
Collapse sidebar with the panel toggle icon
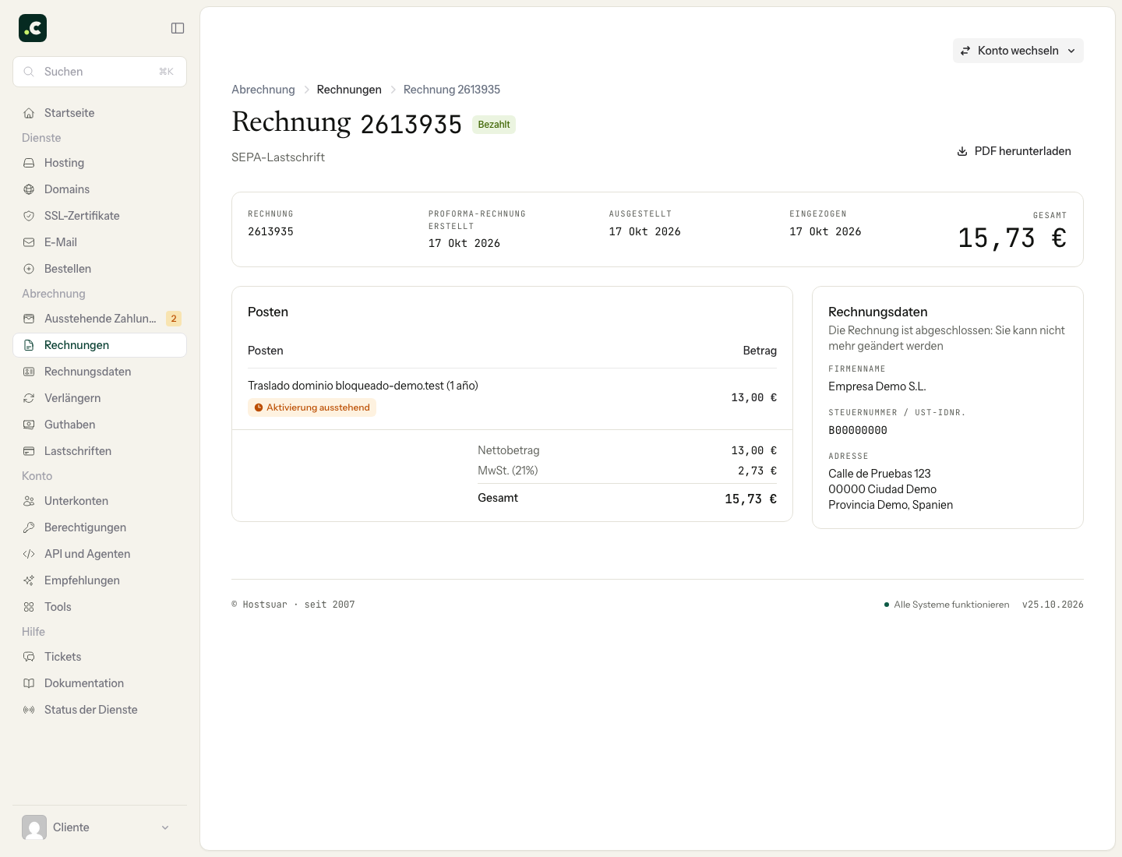coord(178,28)
